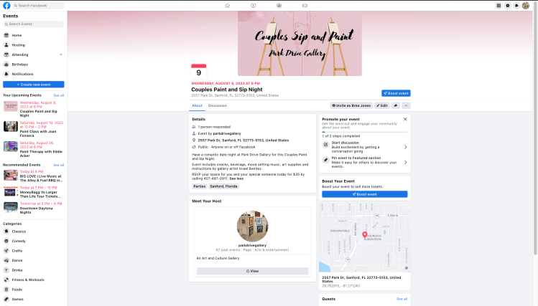Expand the Pin event to Featured section arrow
This screenshot has height=306, width=538.
coord(405,162)
